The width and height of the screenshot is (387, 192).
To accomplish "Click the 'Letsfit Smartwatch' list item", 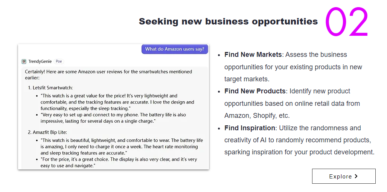I will (50, 88).
